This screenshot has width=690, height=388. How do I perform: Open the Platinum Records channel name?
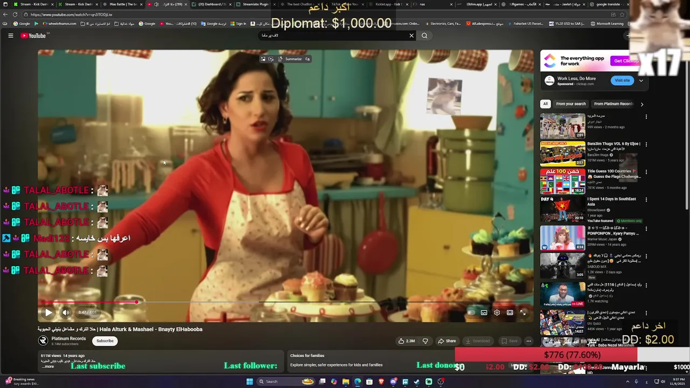tap(68, 338)
